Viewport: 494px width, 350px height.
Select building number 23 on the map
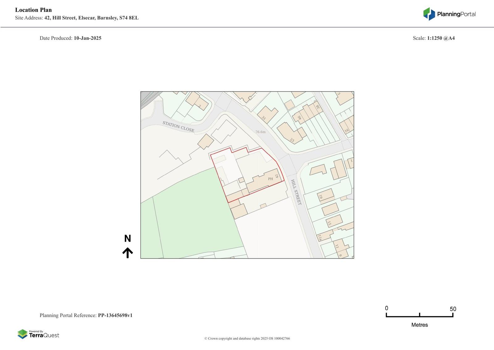click(292, 140)
